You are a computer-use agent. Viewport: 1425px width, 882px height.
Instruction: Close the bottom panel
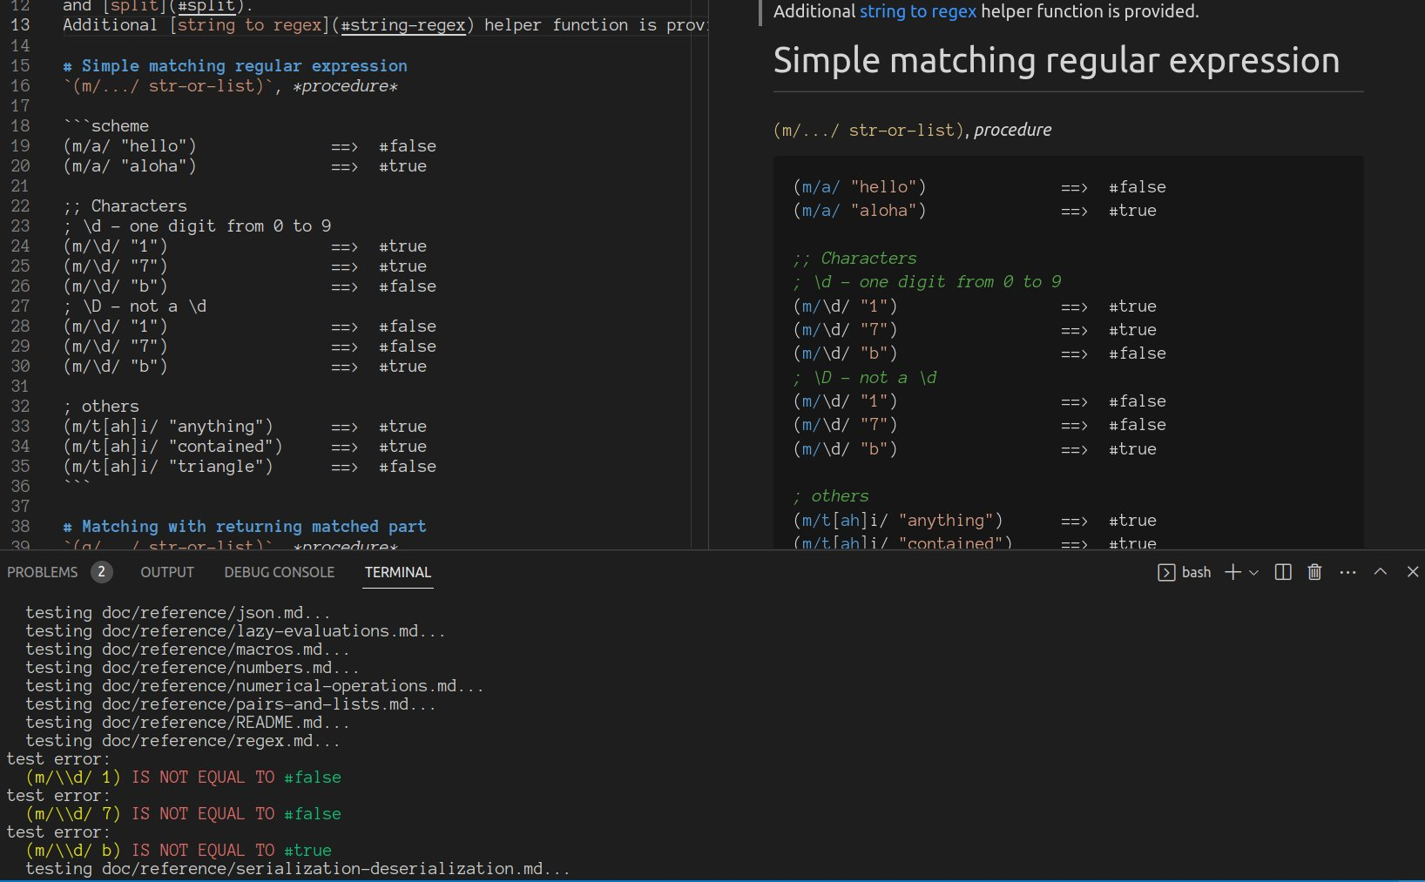point(1413,572)
